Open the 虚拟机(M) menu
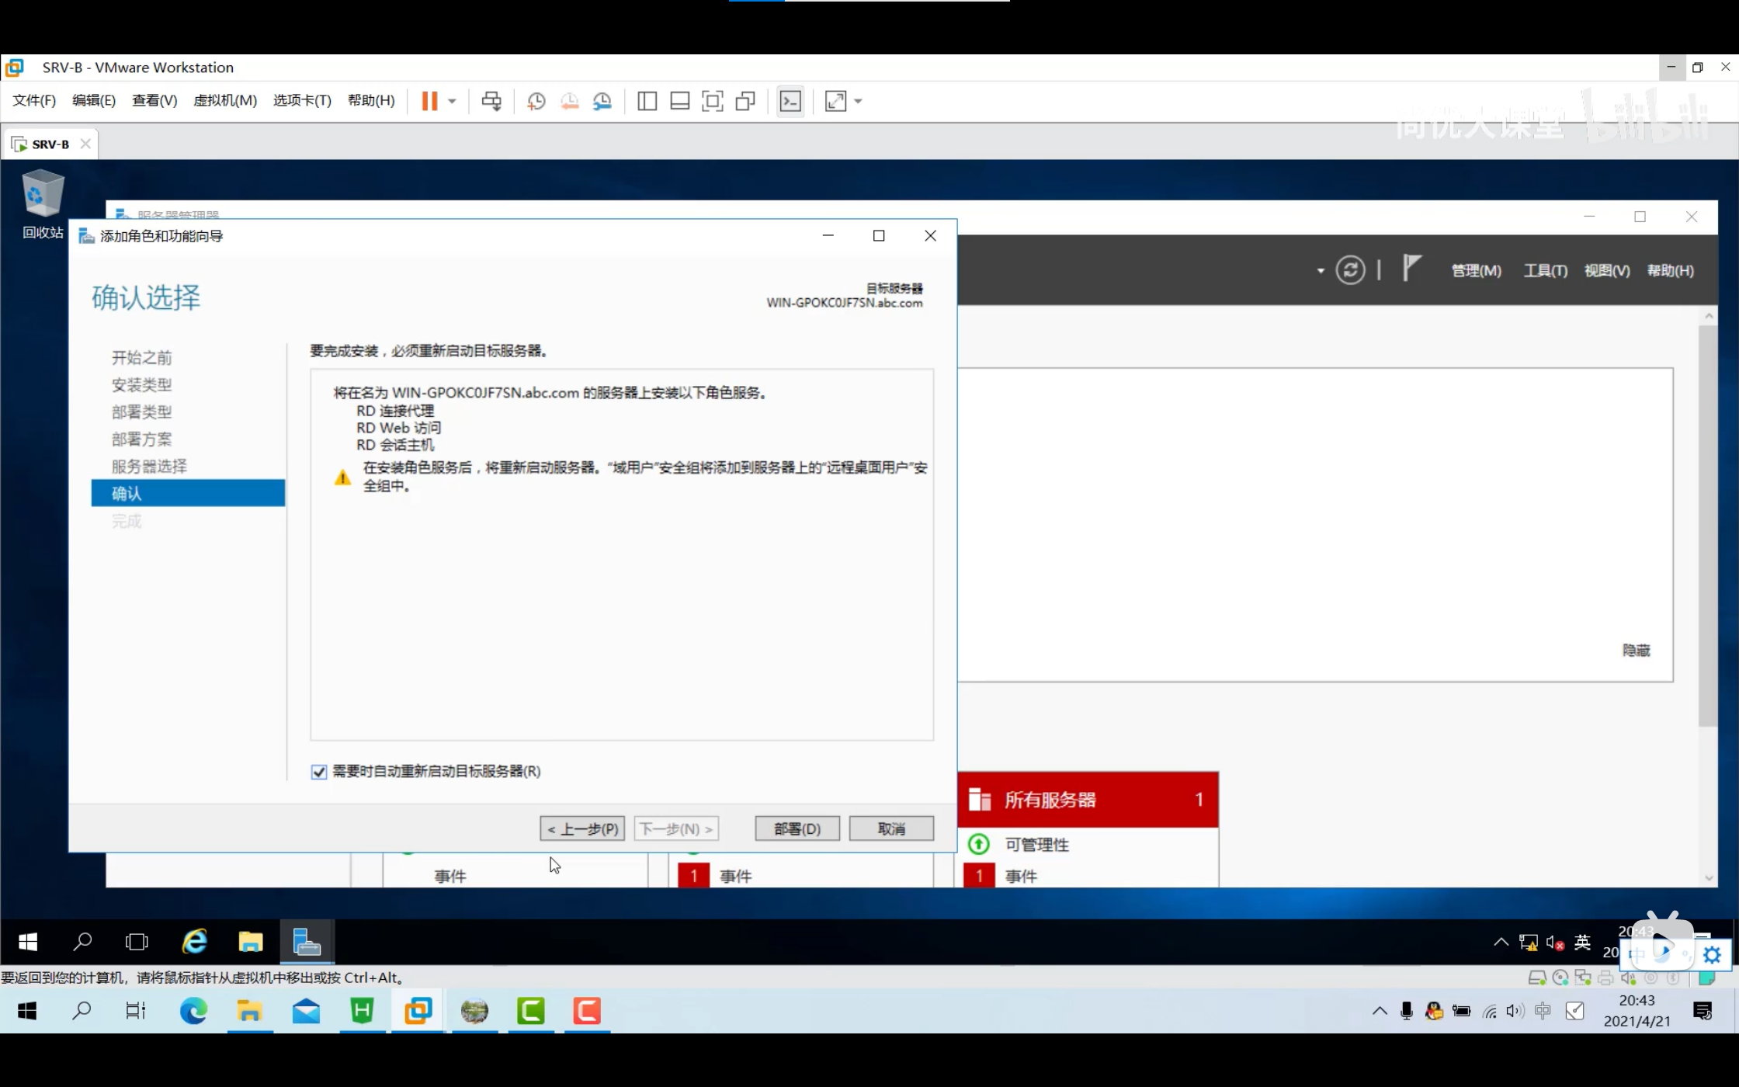1739x1087 pixels. click(x=224, y=101)
